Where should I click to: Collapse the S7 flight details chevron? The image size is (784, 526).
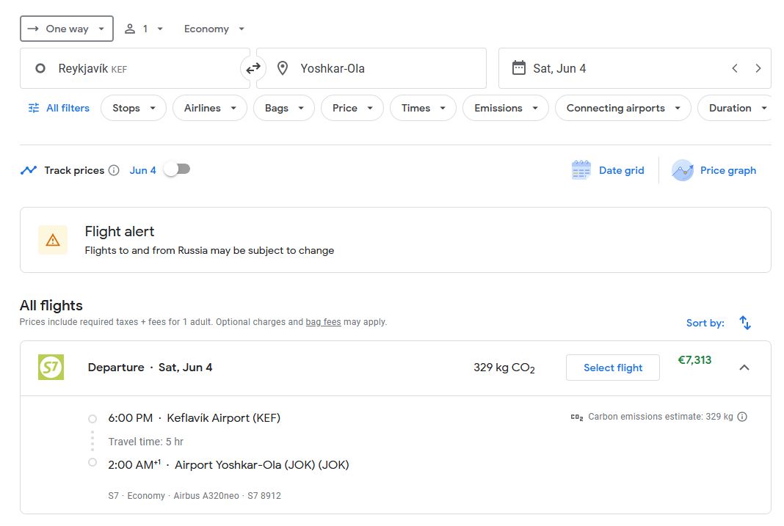pyautogui.click(x=744, y=368)
